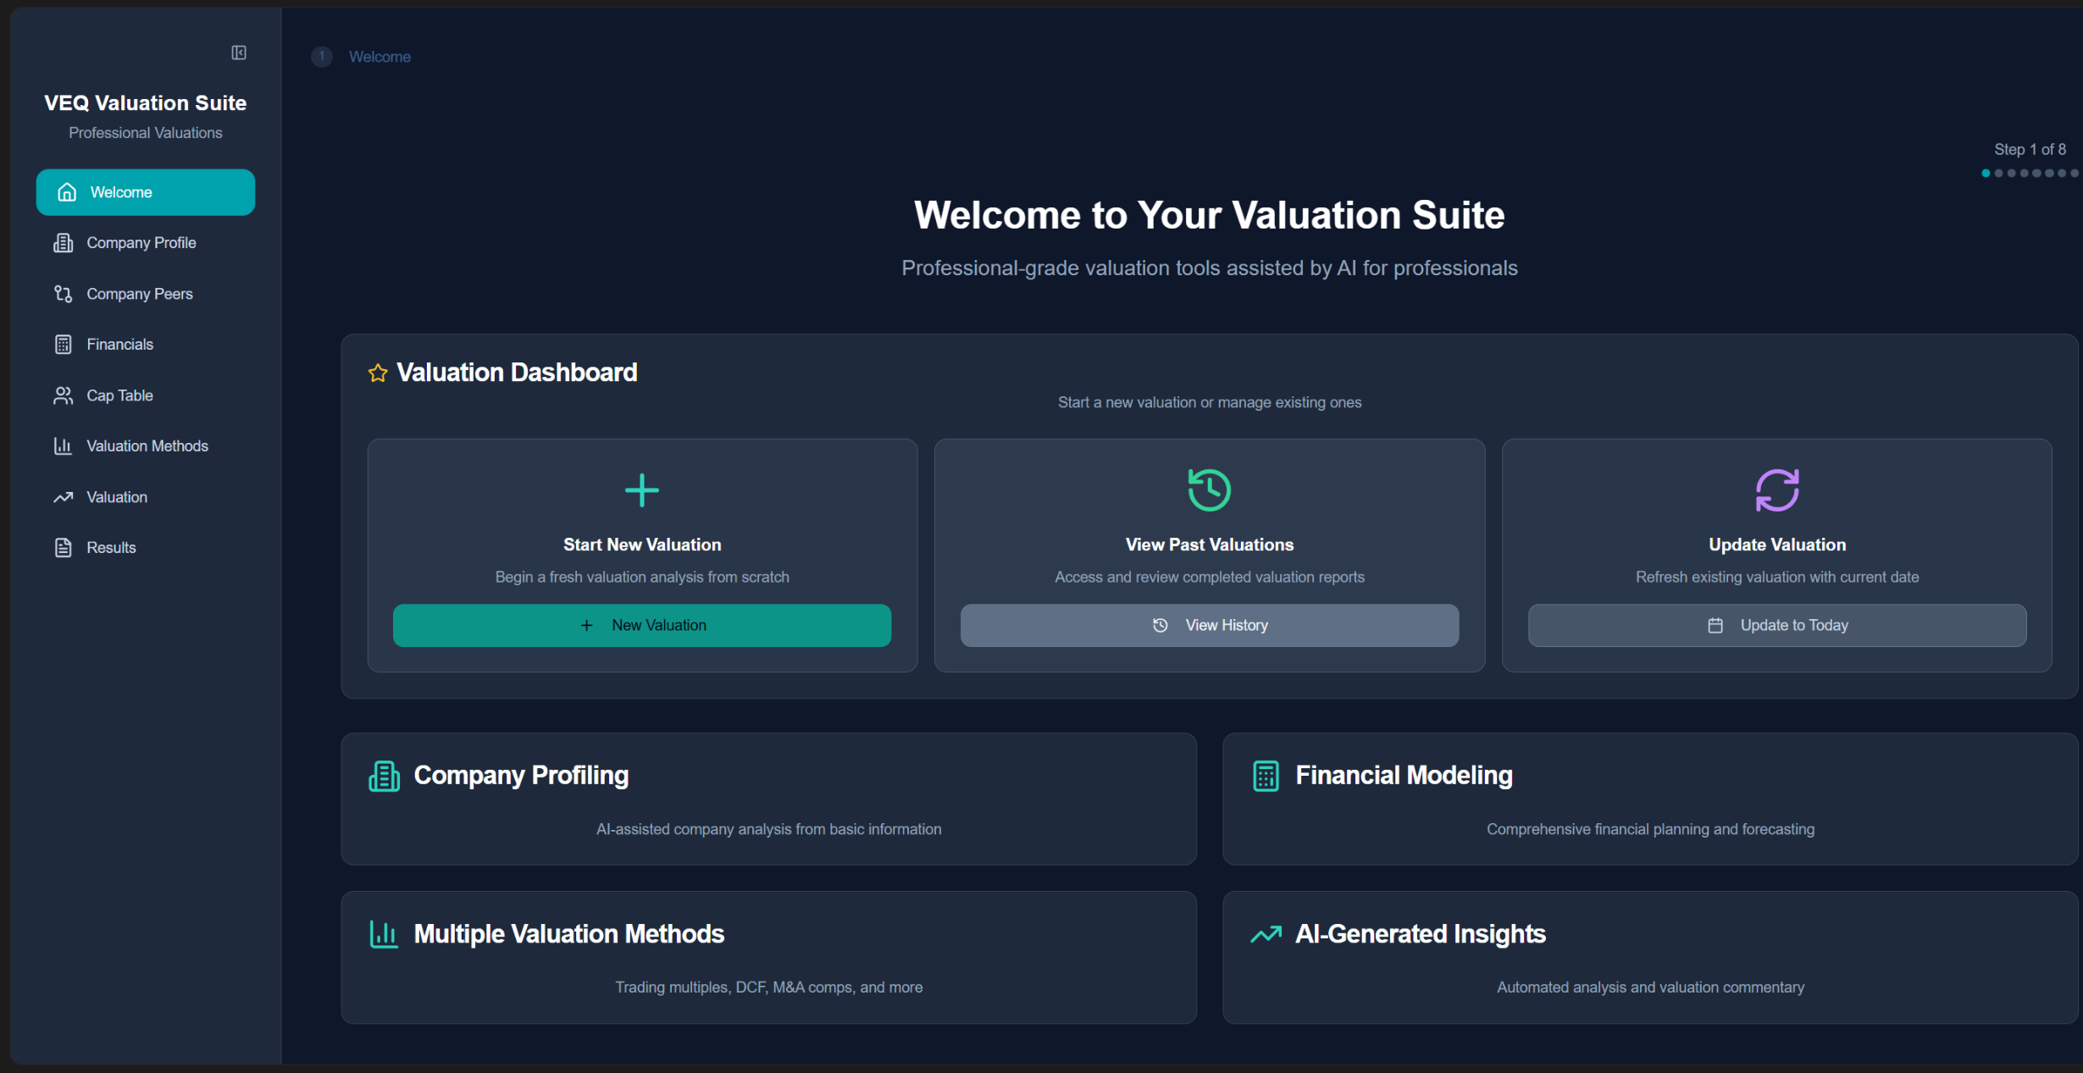Click the Valuation trending-up icon in sidebar
Screen dimensions: 2083x1073
point(64,497)
